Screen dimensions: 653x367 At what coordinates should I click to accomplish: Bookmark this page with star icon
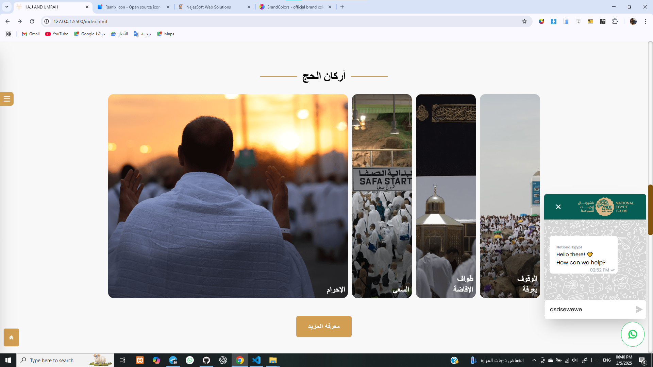[x=524, y=21]
